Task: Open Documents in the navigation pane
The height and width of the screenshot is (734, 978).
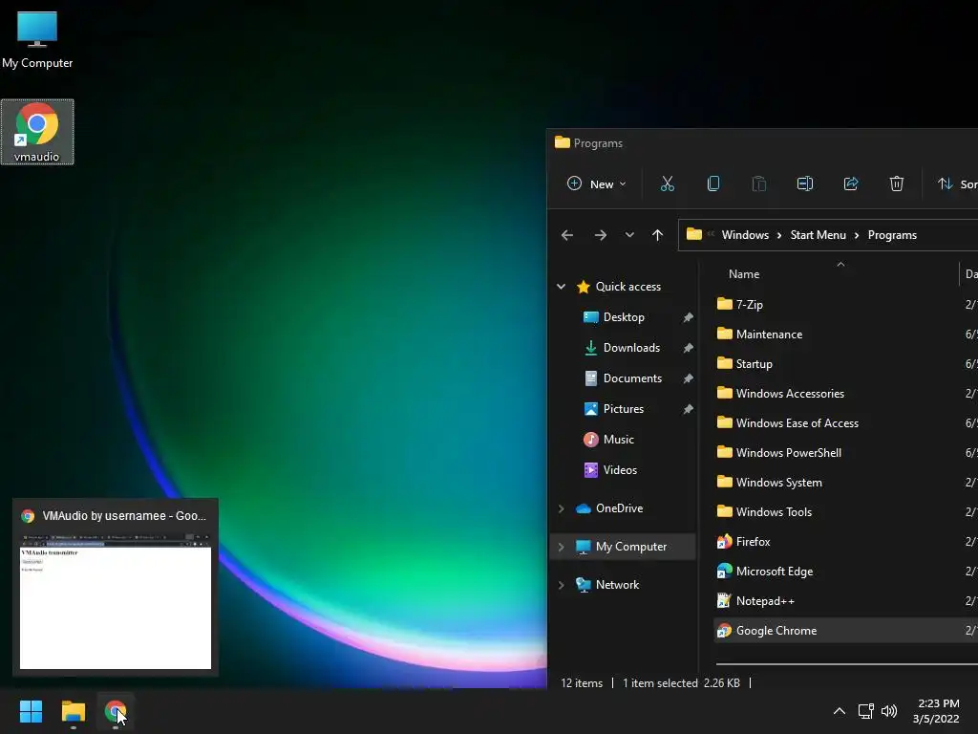Action: click(632, 378)
